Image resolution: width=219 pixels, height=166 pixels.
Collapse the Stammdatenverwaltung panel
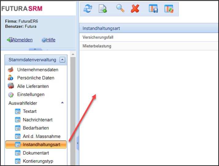click(62, 60)
